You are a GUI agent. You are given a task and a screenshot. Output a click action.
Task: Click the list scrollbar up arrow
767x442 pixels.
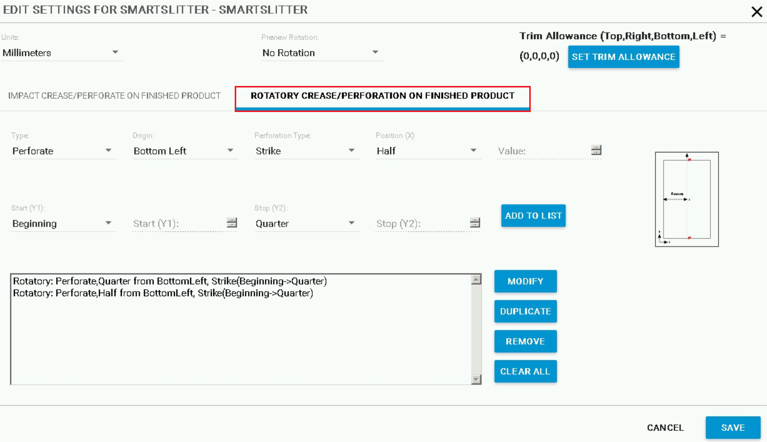[477, 279]
